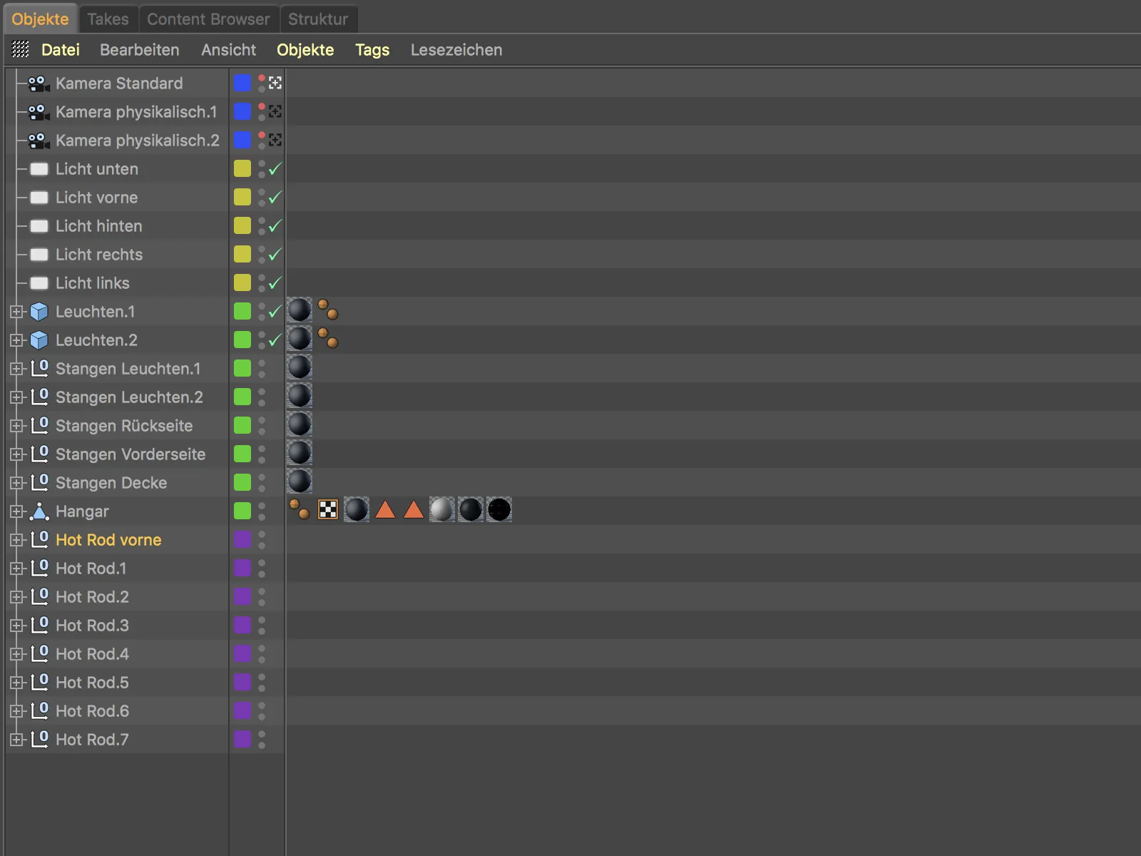Viewport: 1141px width, 856px height.
Task: Click purple layer swatch of Hot Rod.3
Action: click(x=242, y=625)
